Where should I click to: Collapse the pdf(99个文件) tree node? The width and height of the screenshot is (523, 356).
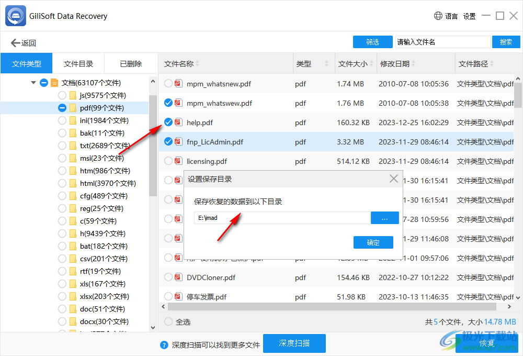click(62, 107)
